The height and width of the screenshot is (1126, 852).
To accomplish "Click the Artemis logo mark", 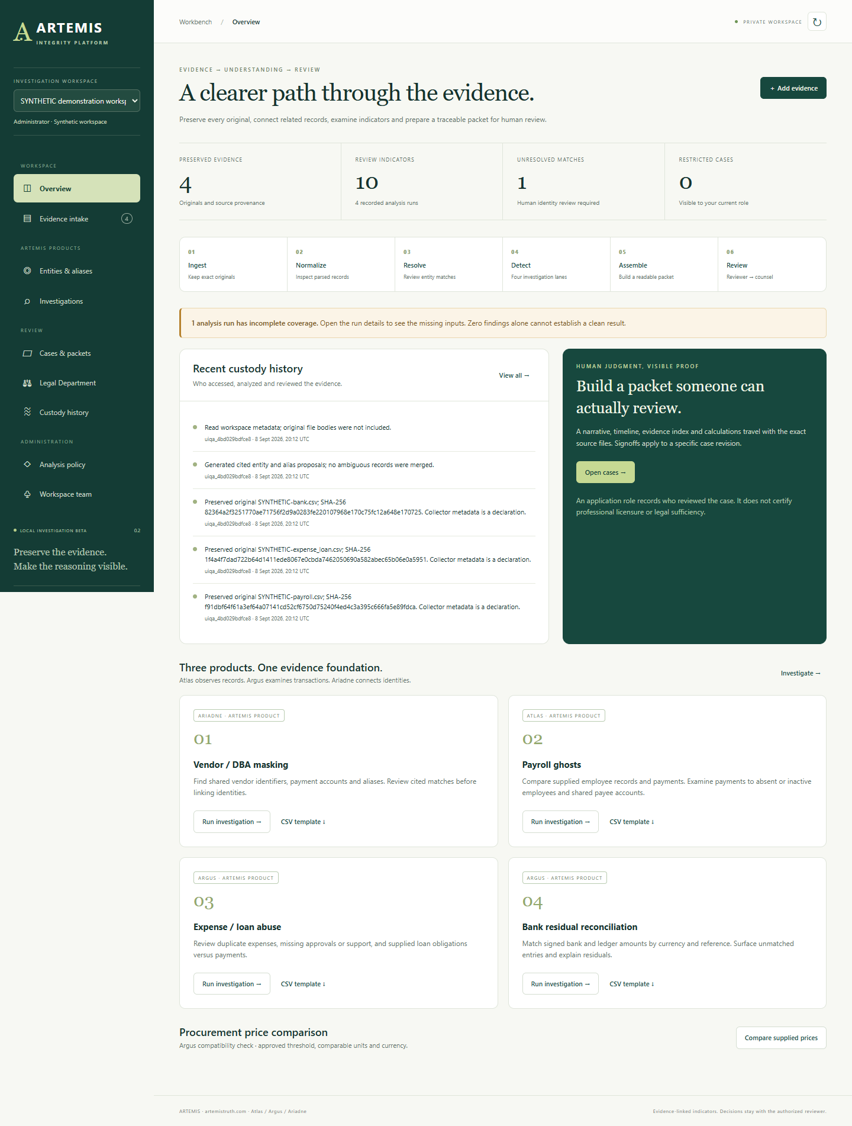I will pyautogui.click(x=22, y=32).
